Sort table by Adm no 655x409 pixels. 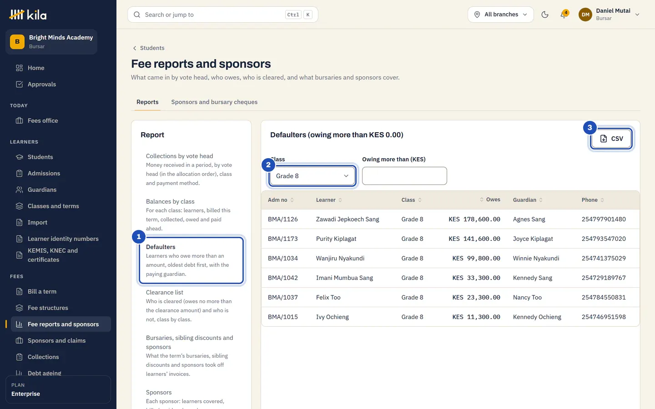pyautogui.click(x=281, y=200)
